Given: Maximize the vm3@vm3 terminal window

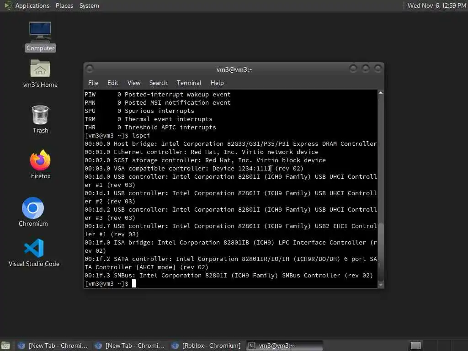Looking at the screenshot, I should tap(366, 69).
